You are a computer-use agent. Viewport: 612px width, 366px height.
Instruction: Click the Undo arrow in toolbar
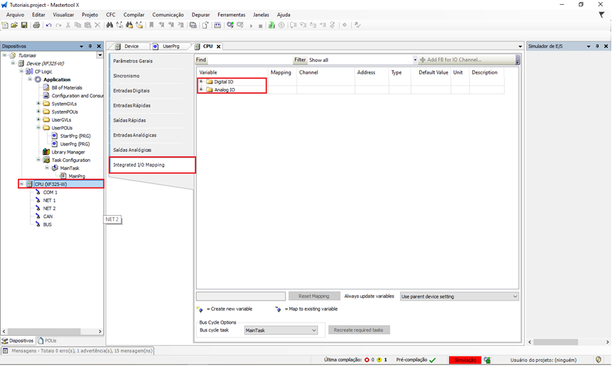click(x=48, y=26)
